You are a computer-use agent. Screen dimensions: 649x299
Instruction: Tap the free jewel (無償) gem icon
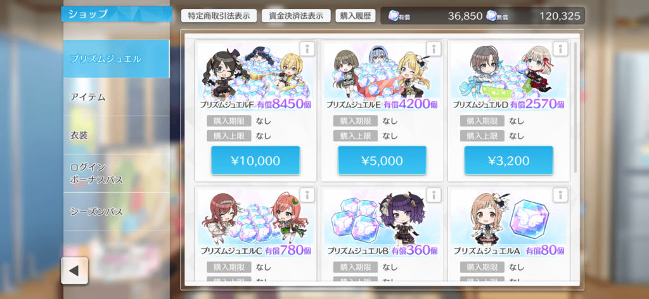[x=491, y=15]
